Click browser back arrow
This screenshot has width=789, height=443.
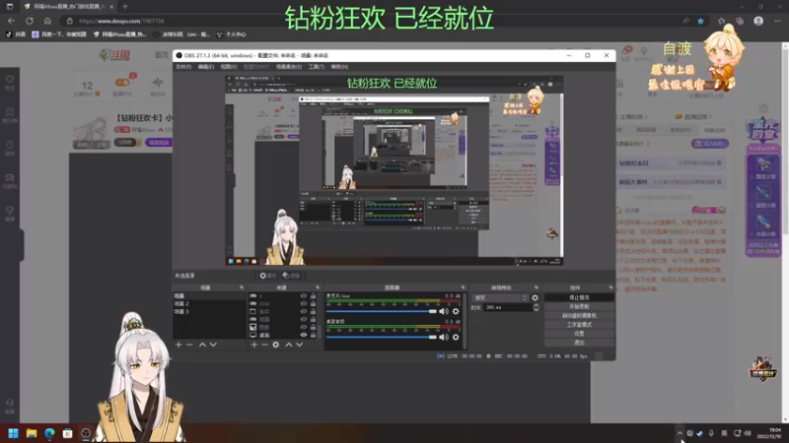click(11, 21)
